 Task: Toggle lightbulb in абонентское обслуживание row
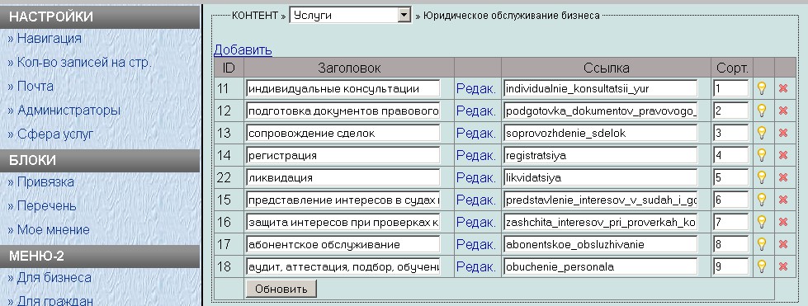tap(762, 244)
